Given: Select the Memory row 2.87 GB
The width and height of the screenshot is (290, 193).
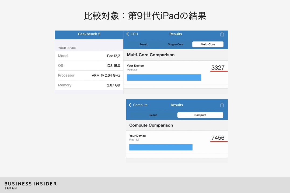Looking at the screenshot, I should (89, 85).
